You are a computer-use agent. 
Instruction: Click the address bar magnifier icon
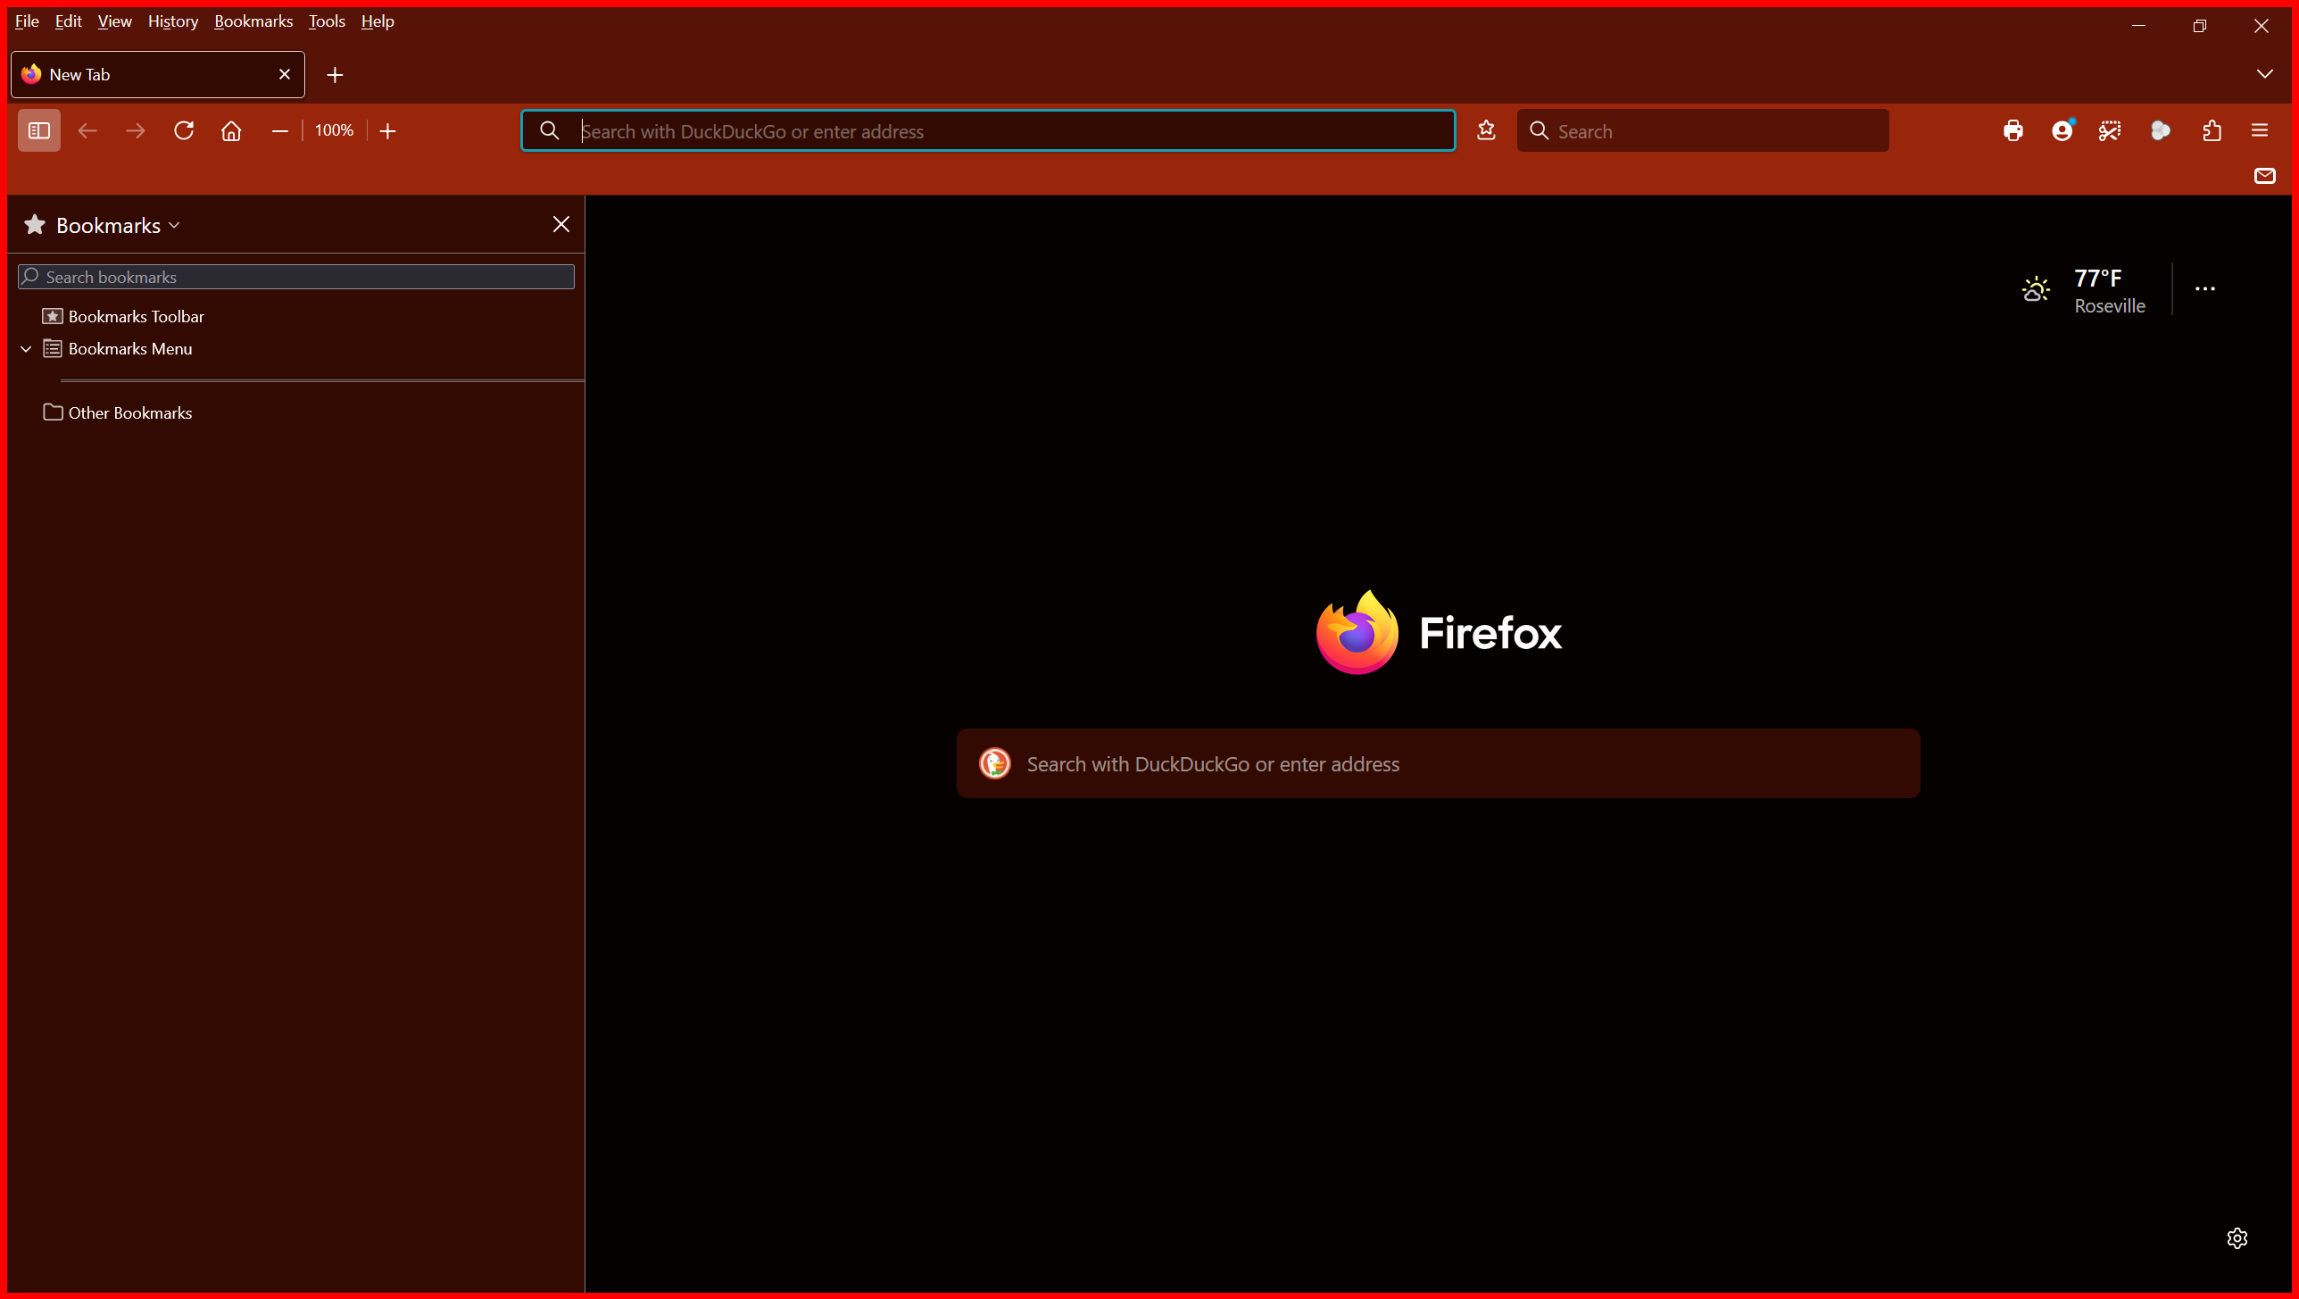point(550,130)
